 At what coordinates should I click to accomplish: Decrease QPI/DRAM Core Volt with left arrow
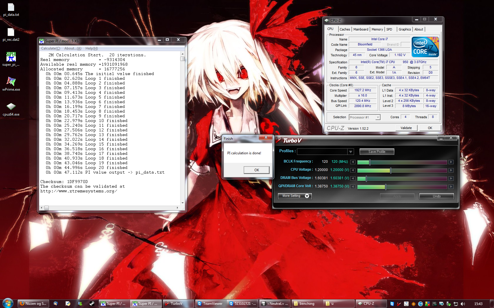(x=353, y=187)
